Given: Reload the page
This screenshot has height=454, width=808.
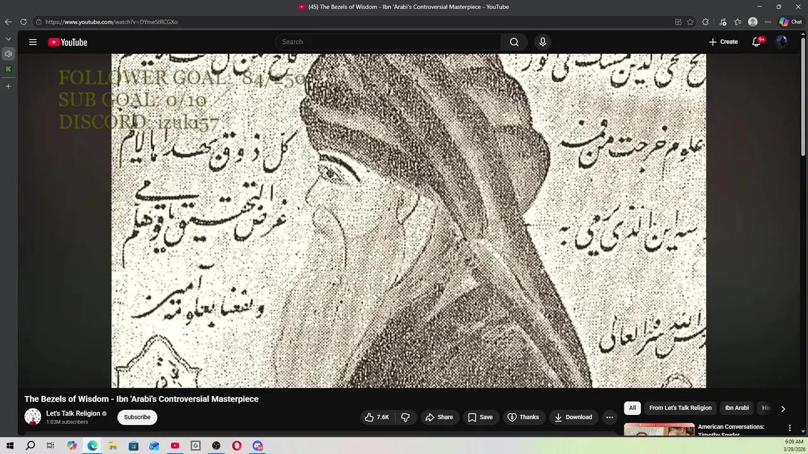Looking at the screenshot, I should 23,21.
